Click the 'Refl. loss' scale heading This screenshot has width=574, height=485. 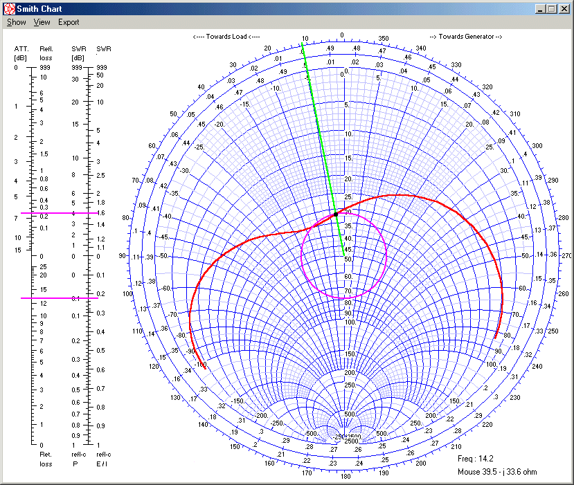click(x=46, y=53)
